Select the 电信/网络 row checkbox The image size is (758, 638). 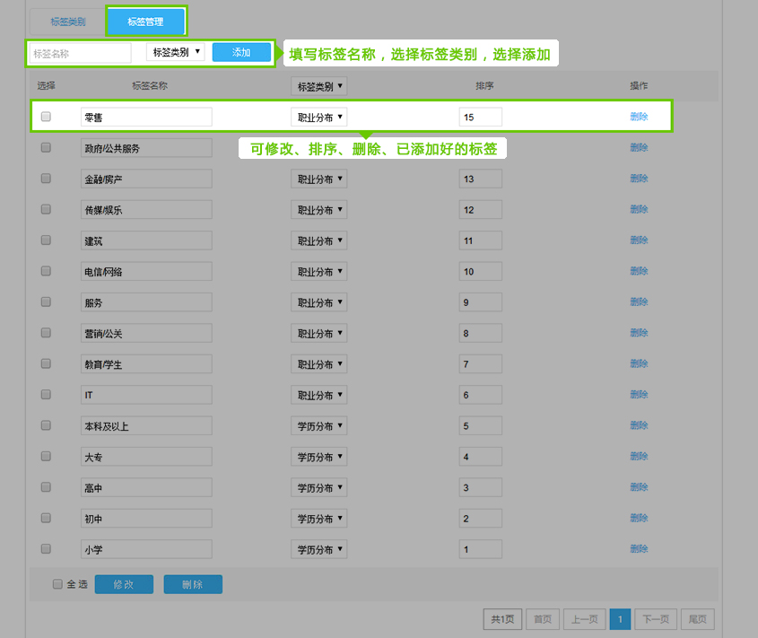(46, 271)
